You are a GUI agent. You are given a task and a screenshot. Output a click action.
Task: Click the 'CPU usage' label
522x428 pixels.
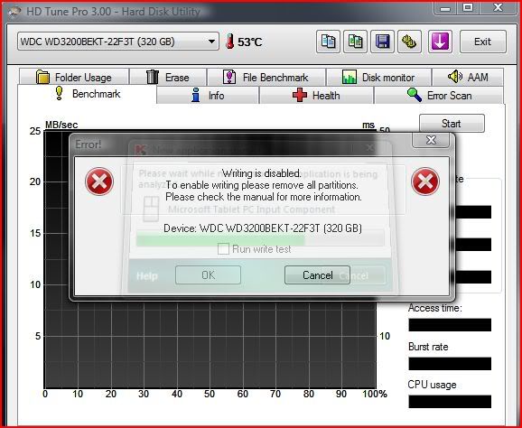[432, 385]
